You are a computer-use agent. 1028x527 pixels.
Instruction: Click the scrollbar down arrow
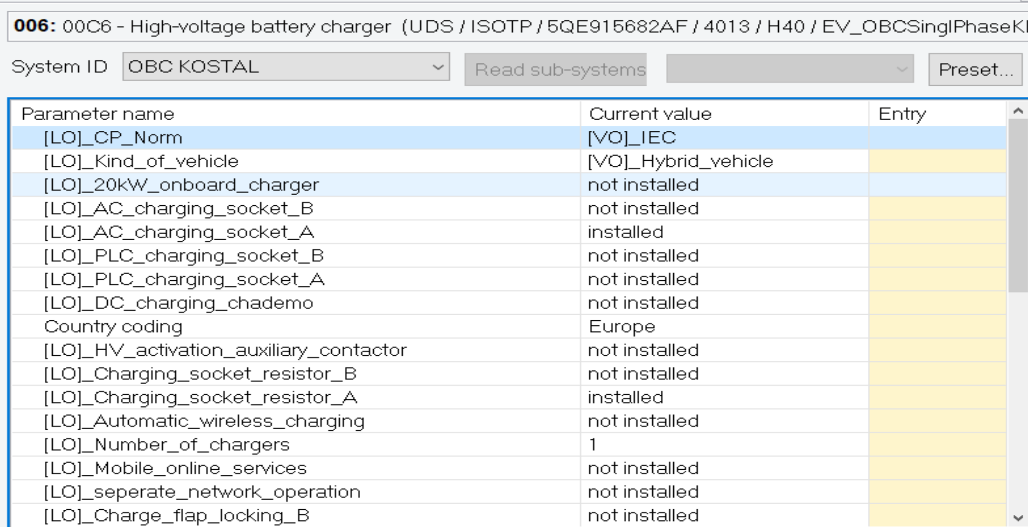pyautogui.click(x=1018, y=518)
